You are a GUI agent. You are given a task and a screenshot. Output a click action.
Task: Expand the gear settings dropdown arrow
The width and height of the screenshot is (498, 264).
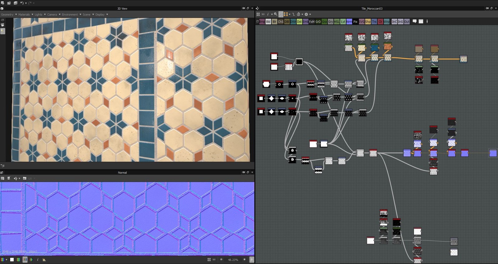tap(310, 14)
